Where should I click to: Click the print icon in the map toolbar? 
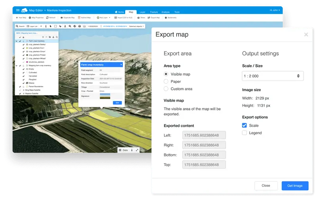80,26
